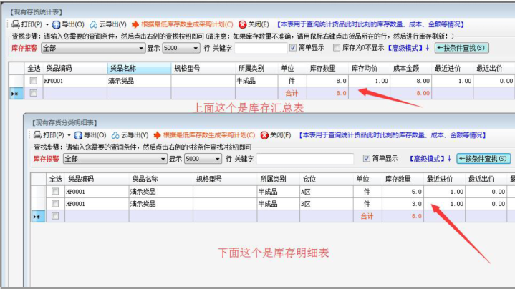This screenshot has width=515, height=289.
Task: Click the red Close (关闭) icon in upper toolbar
Action: click(x=242, y=24)
